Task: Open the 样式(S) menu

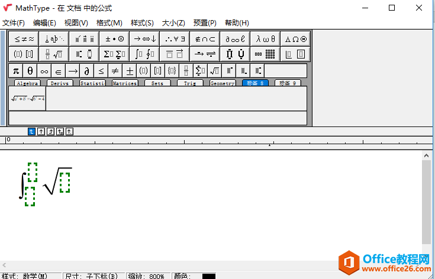Action: 142,23
